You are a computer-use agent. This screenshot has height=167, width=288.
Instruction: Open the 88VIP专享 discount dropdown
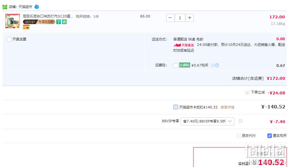coord(207,121)
